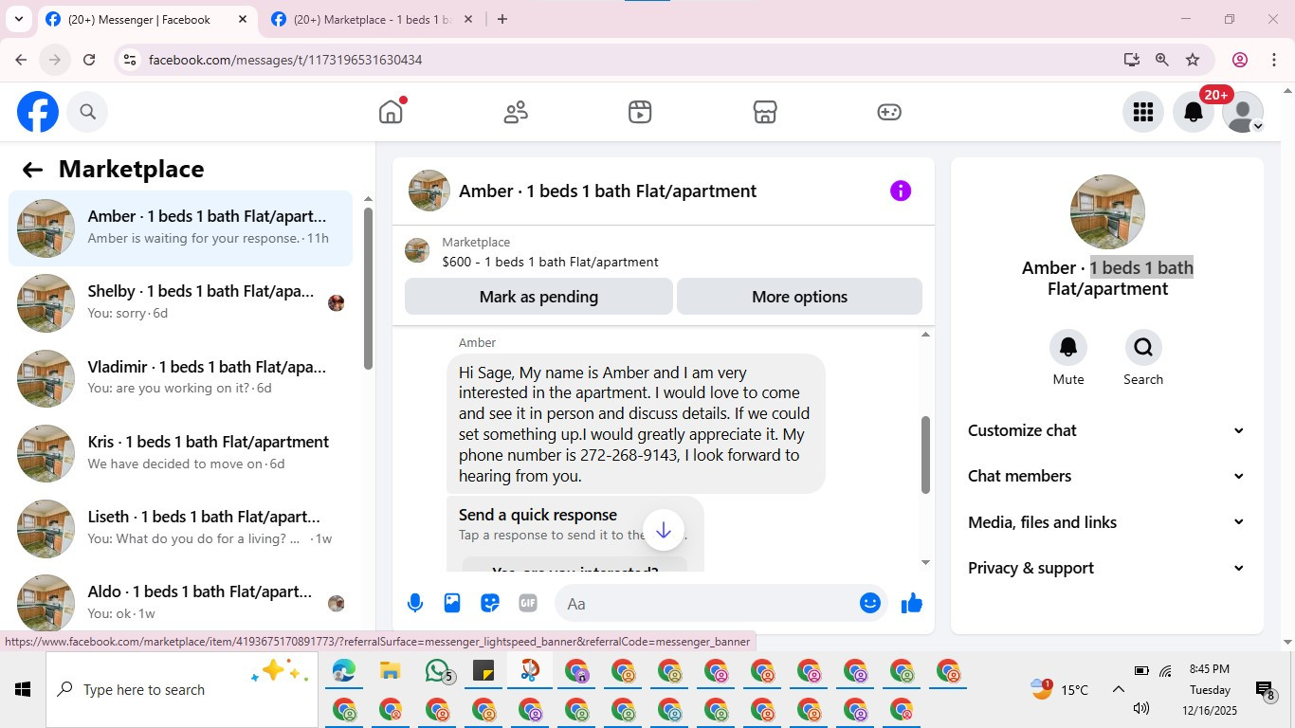
Task: Choose a GIF in the composer
Action: pyautogui.click(x=528, y=603)
